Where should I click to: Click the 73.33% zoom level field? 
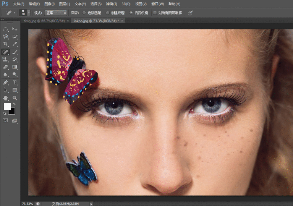[x=28, y=204]
